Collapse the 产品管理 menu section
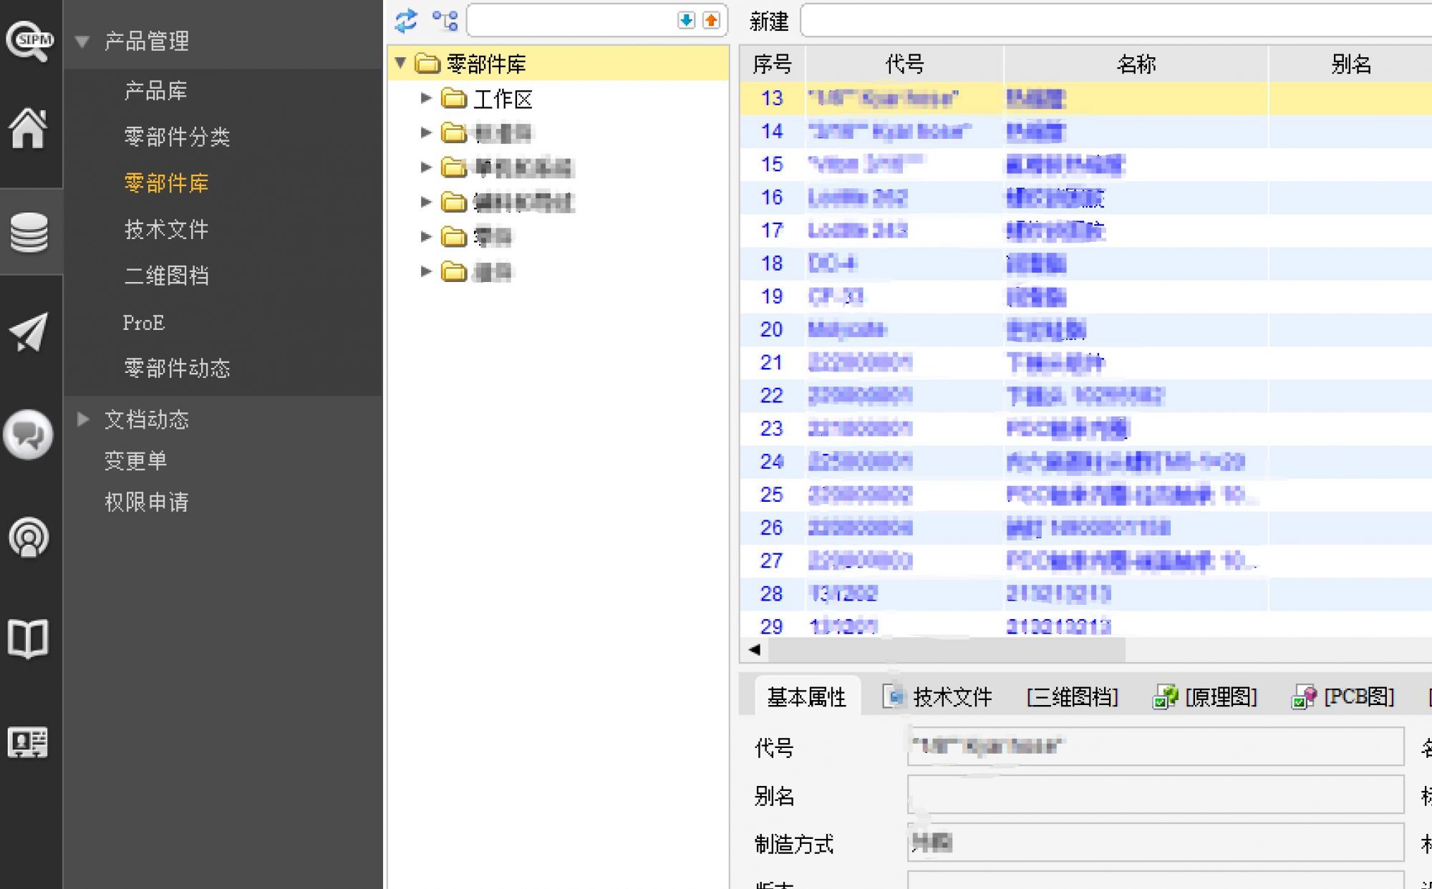This screenshot has width=1432, height=889. [82, 42]
